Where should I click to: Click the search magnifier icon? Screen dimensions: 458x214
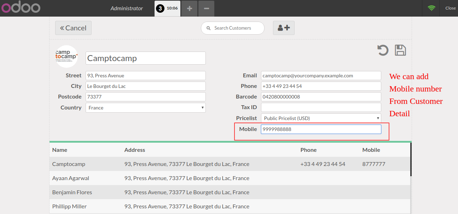(209, 28)
